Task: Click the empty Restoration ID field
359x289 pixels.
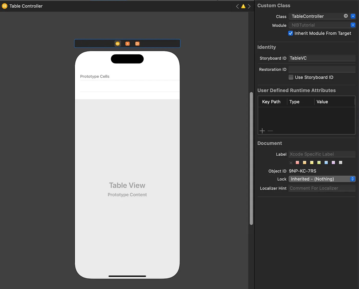Action: [x=322, y=69]
